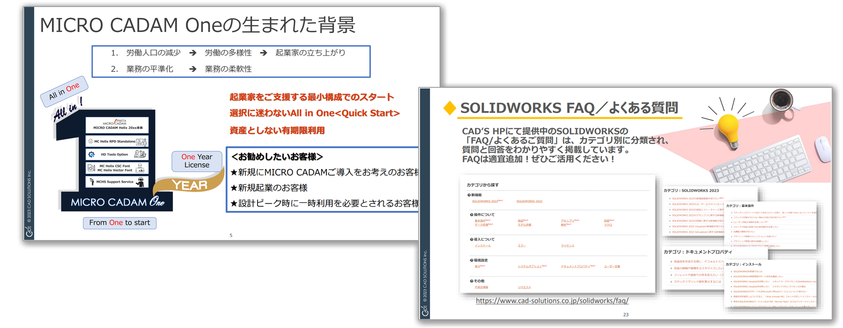Image resolution: width=843 pixels, height=328 pixels.
Task: Click the 起業家をご支援する最小構成でのスタート text
Action: coord(312,97)
